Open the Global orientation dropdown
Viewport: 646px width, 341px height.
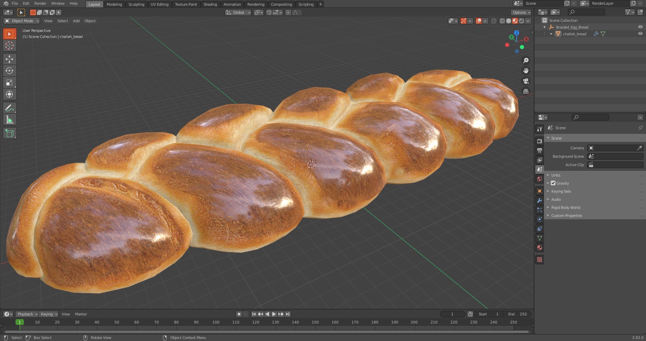(238, 12)
